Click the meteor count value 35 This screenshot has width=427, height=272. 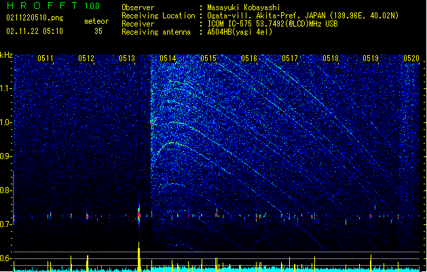[98, 31]
